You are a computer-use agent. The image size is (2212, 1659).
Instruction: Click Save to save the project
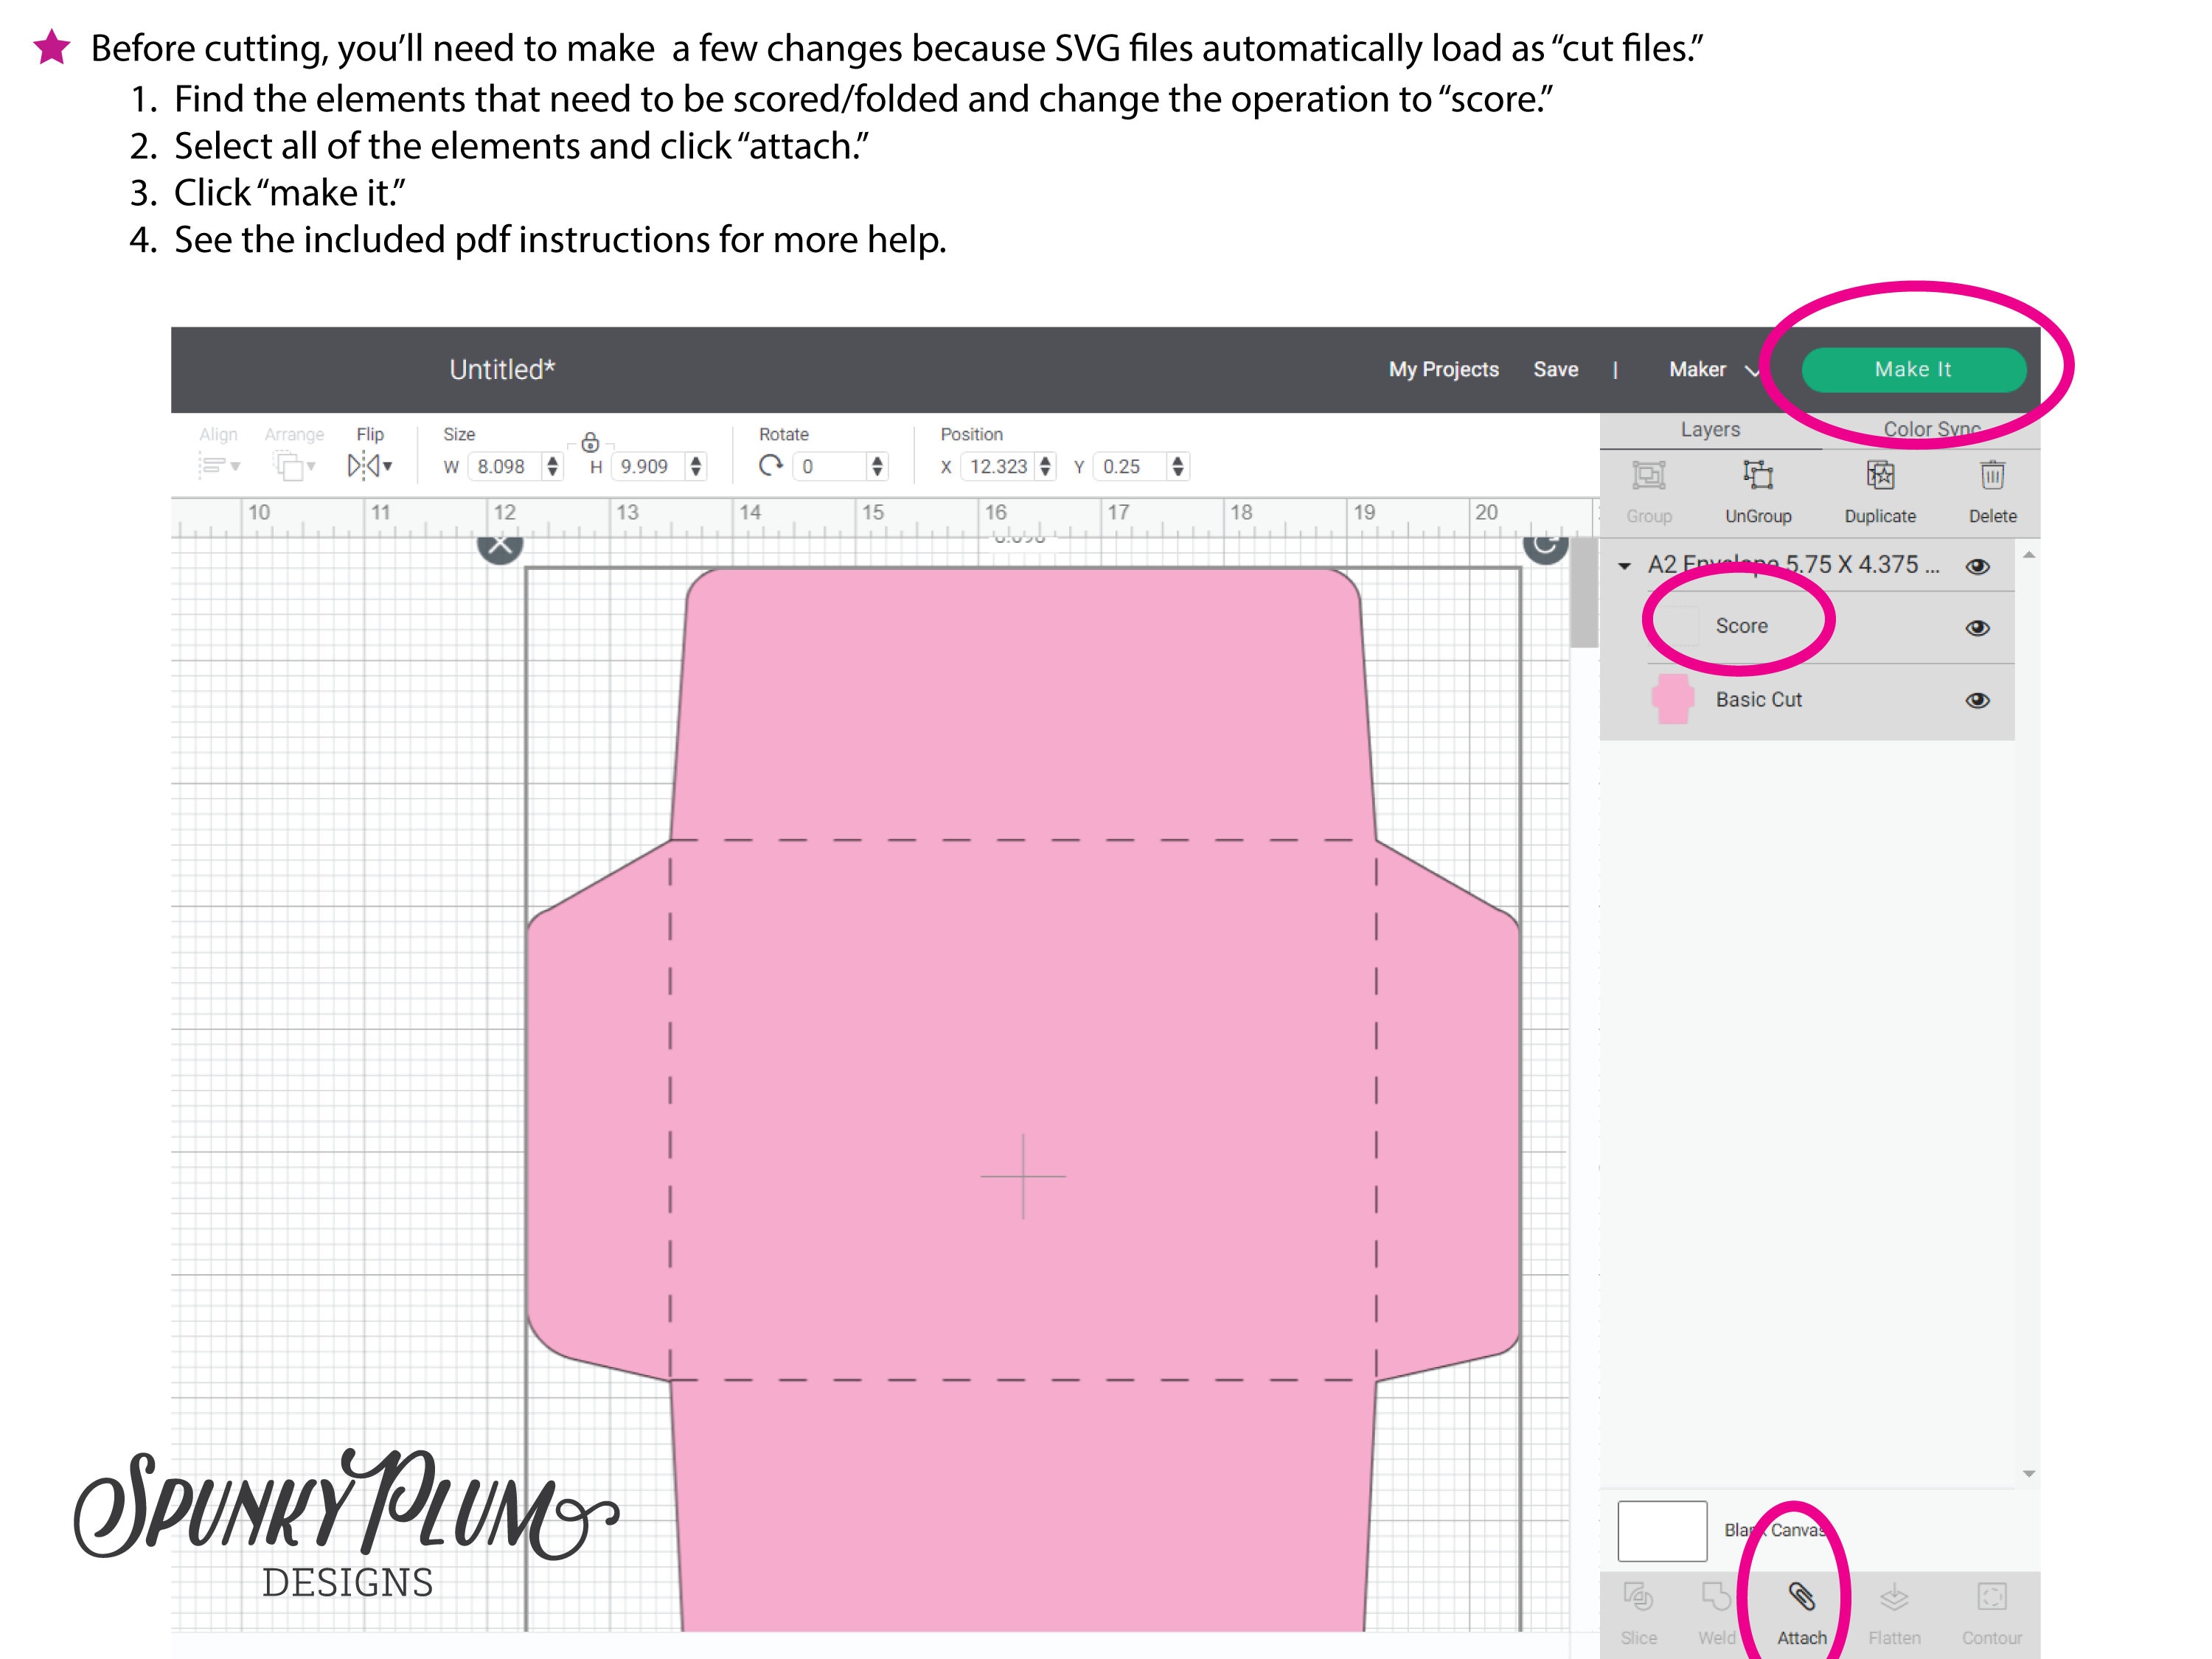coord(1556,369)
